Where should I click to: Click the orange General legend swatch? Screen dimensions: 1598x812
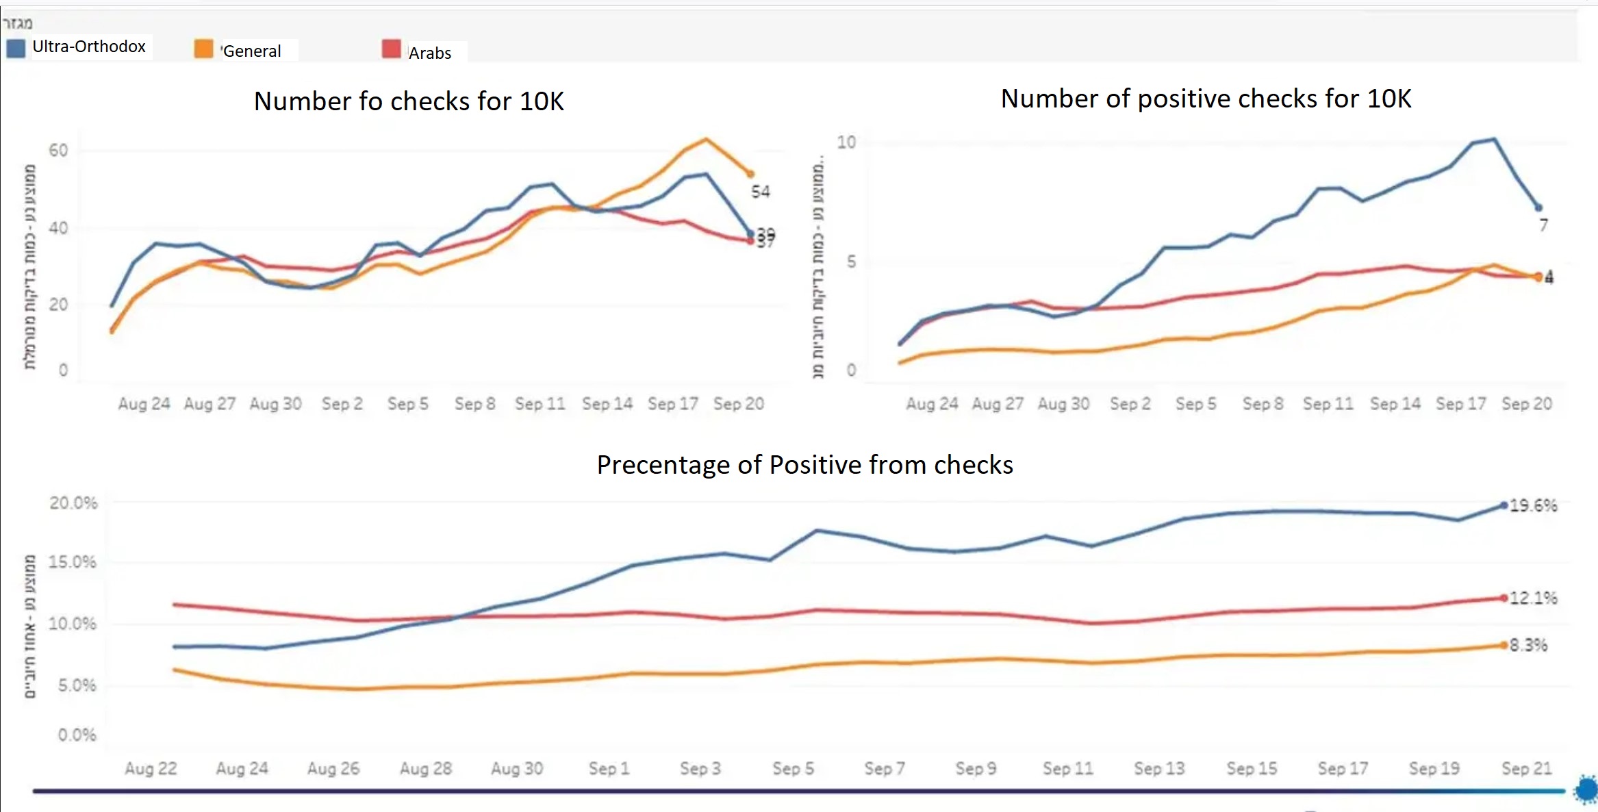point(203,49)
